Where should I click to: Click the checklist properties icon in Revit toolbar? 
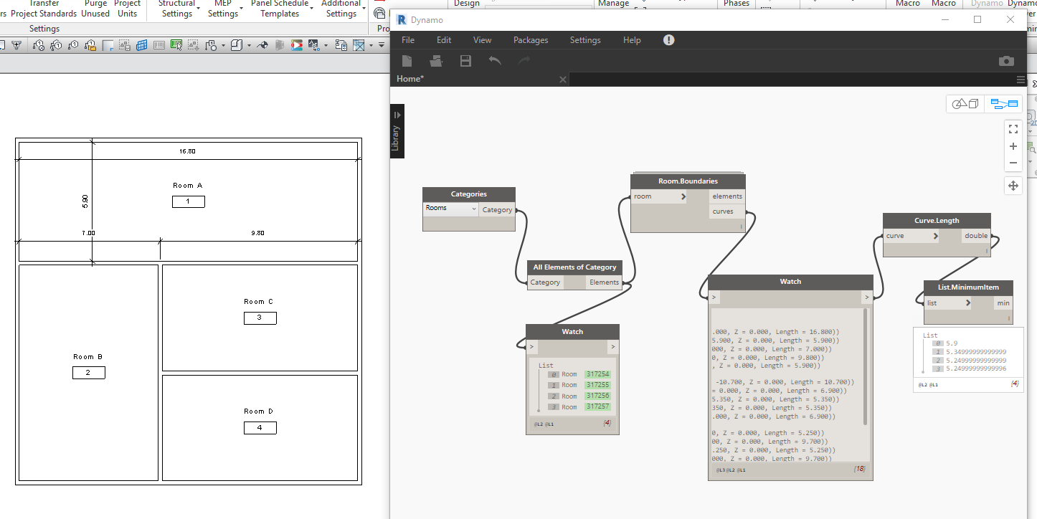(341, 46)
